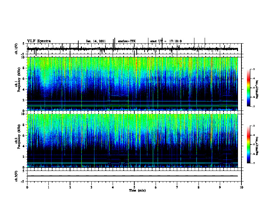This screenshot has width=272, height=210.
Task: Click the log(PSD) label beside ch.2 colorbar
Action: click(257, 146)
